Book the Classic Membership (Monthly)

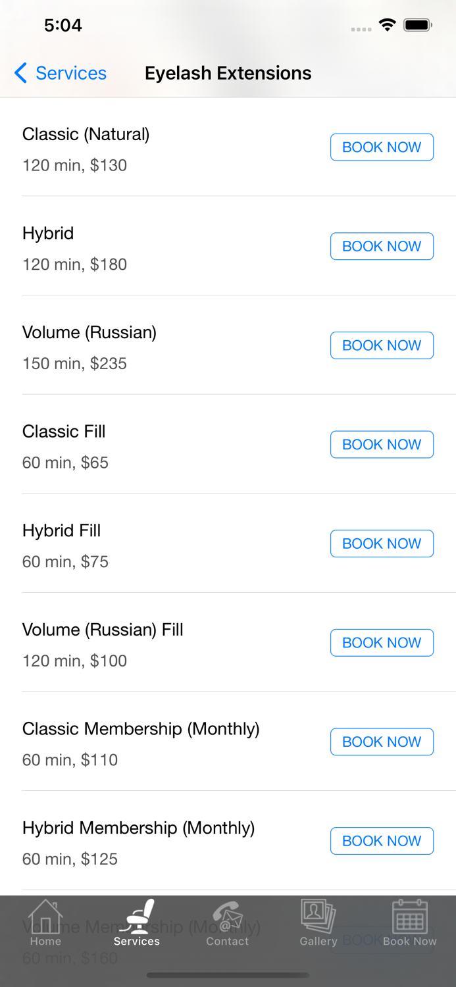click(x=382, y=742)
